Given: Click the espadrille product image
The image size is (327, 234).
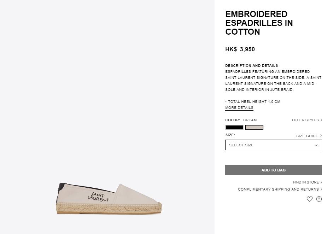Looking at the screenshot, I should coord(109,198).
